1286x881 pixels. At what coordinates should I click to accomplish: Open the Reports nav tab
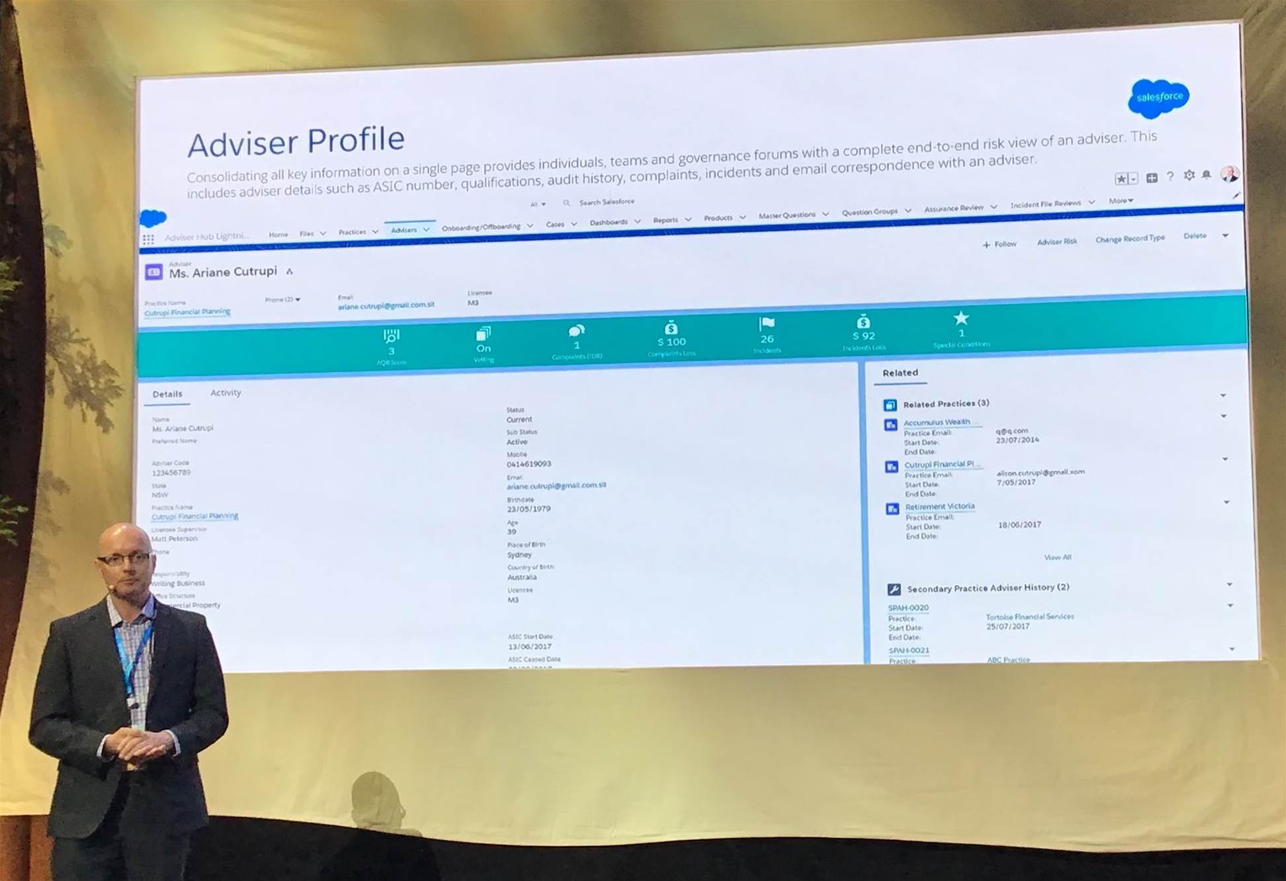click(x=665, y=220)
